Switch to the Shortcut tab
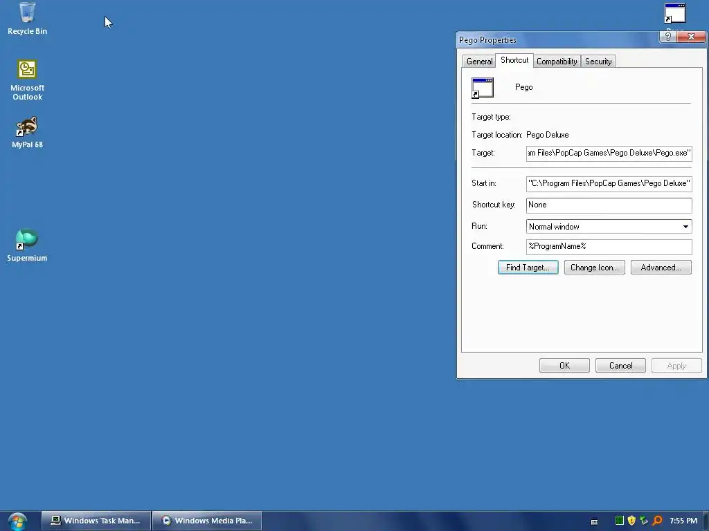The image size is (709, 531). click(514, 60)
